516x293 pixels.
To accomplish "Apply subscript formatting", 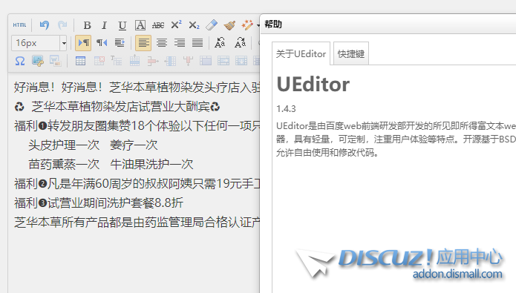I will [194, 25].
